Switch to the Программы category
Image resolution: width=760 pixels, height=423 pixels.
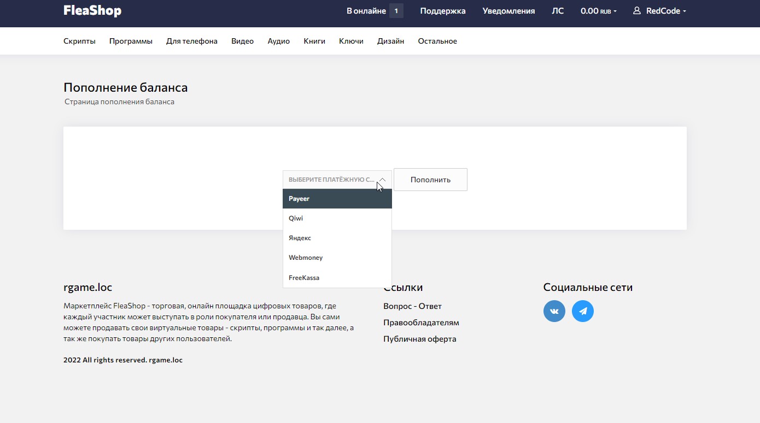131,41
